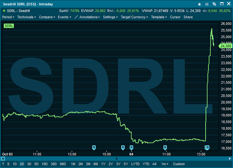This screenshot has height=168, width=233.
Task: Click the news marker near 14:15
Action: 94,148
